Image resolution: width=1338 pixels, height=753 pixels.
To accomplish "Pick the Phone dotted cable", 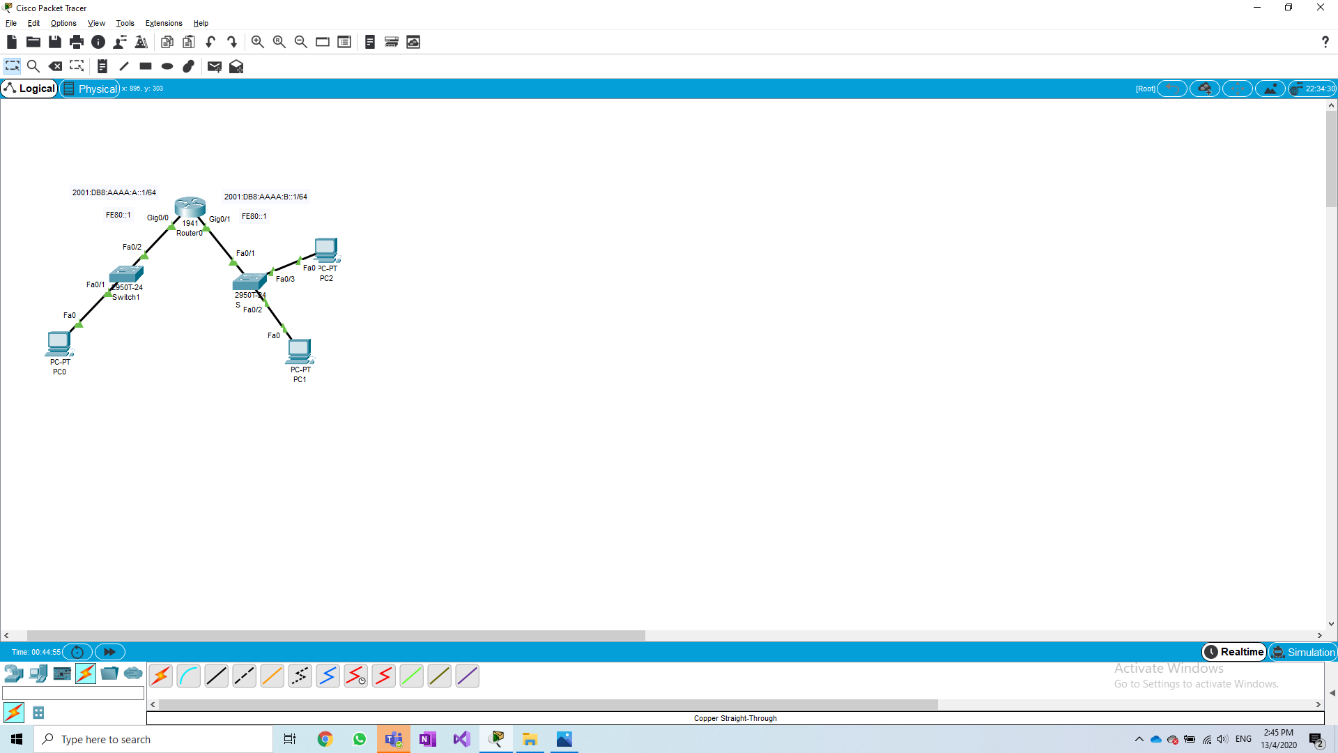I will [x=300, y=676].
